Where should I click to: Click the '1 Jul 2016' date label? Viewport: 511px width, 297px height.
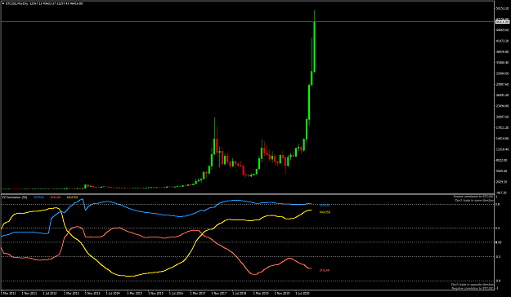tap(177, 293)
